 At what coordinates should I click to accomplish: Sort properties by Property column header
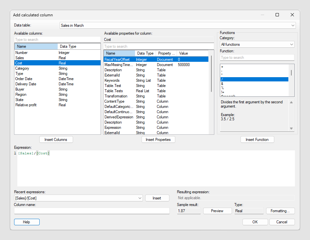coord(166,53)
